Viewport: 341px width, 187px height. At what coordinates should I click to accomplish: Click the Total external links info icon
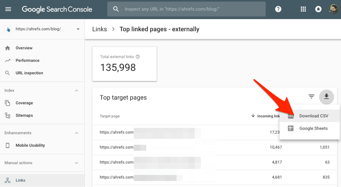click(x=138, y=57)
